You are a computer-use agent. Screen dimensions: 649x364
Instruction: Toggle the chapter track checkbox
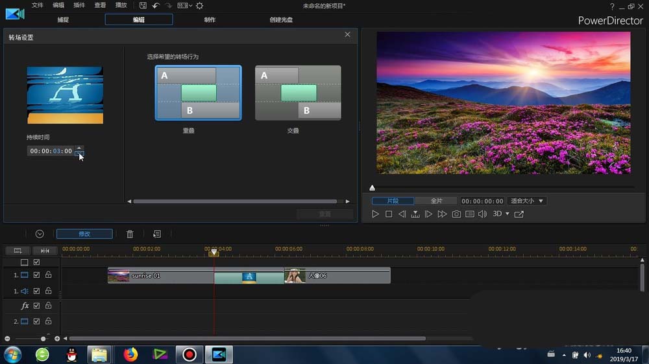click(36, 262)
